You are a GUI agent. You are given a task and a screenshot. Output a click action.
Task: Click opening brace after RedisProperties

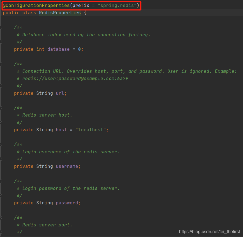pos(85,13)
